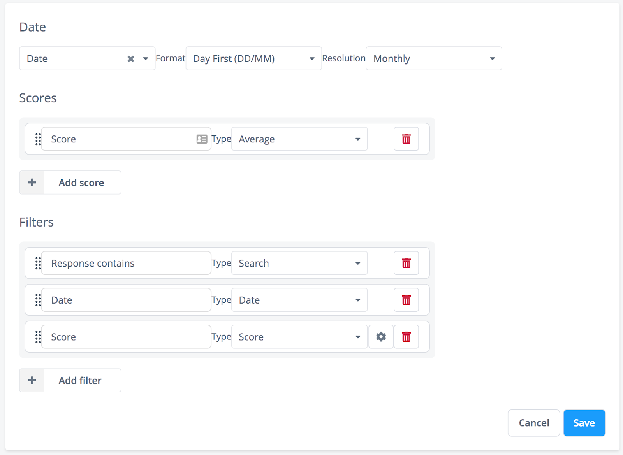Open the Day First (DD/MM) format dropdown
This screenshot has height=455, width=623.
click(253, 58)
